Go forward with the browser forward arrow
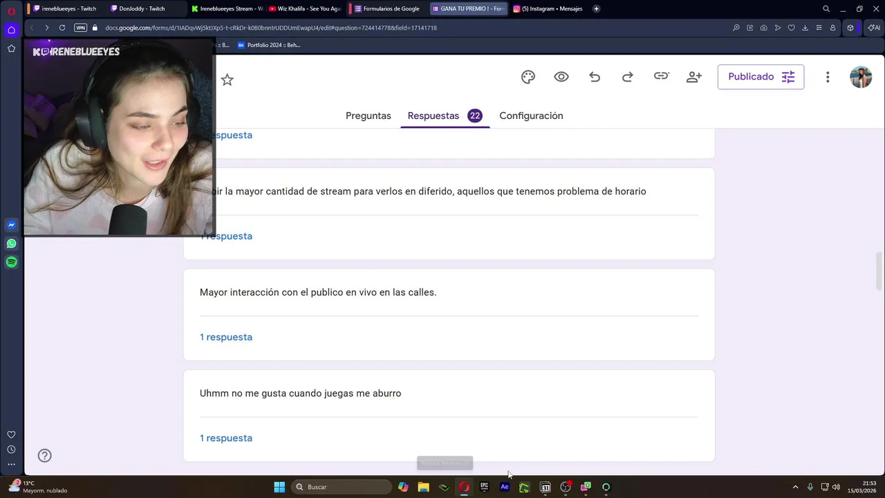 coord(46,28)
